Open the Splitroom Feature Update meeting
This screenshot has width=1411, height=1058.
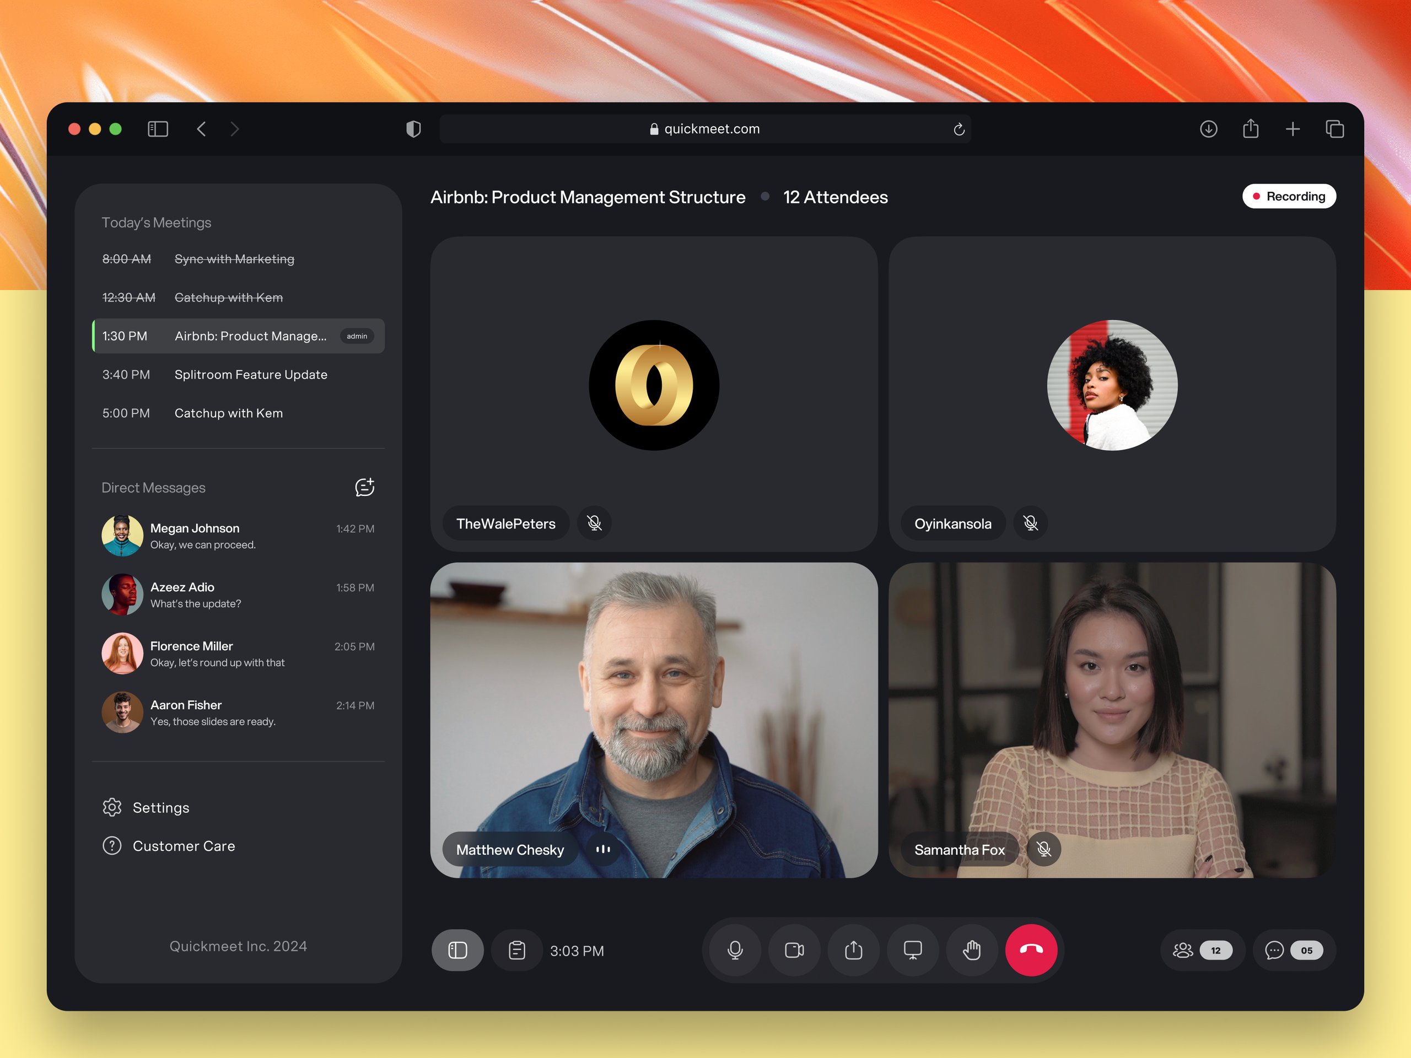[239, 374]
